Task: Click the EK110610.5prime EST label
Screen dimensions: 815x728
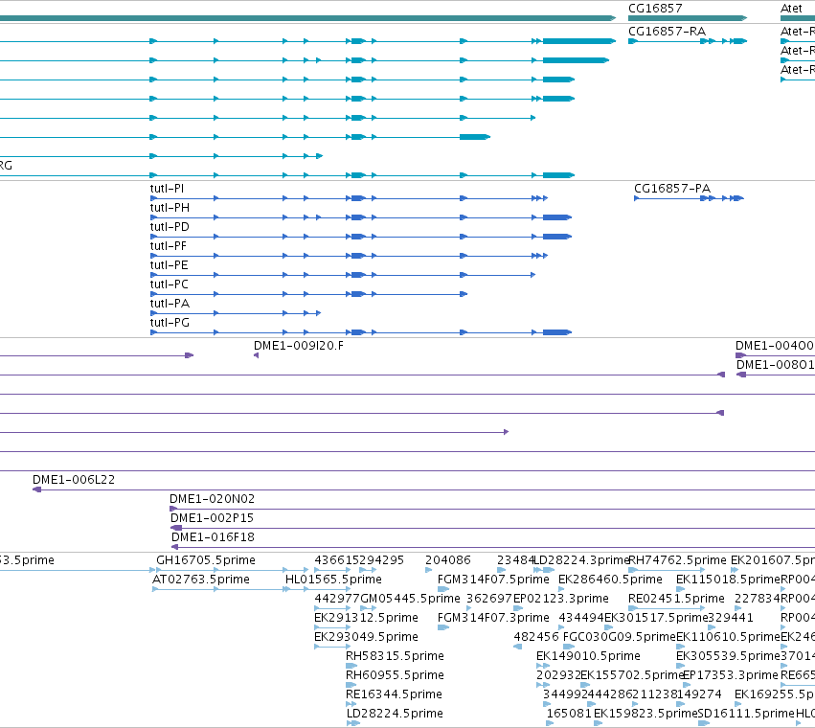Action: point(728,636)
